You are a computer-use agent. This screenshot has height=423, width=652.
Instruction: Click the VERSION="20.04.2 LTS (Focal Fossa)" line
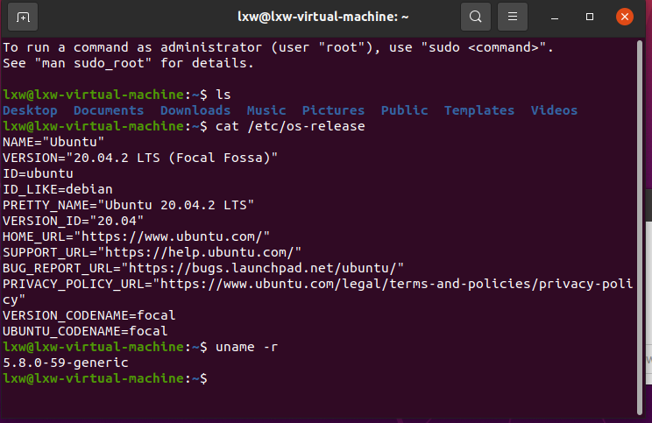point(140,158)
